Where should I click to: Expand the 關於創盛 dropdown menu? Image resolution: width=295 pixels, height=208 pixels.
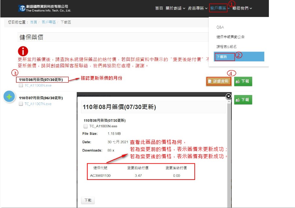click(x=175, y=8)
